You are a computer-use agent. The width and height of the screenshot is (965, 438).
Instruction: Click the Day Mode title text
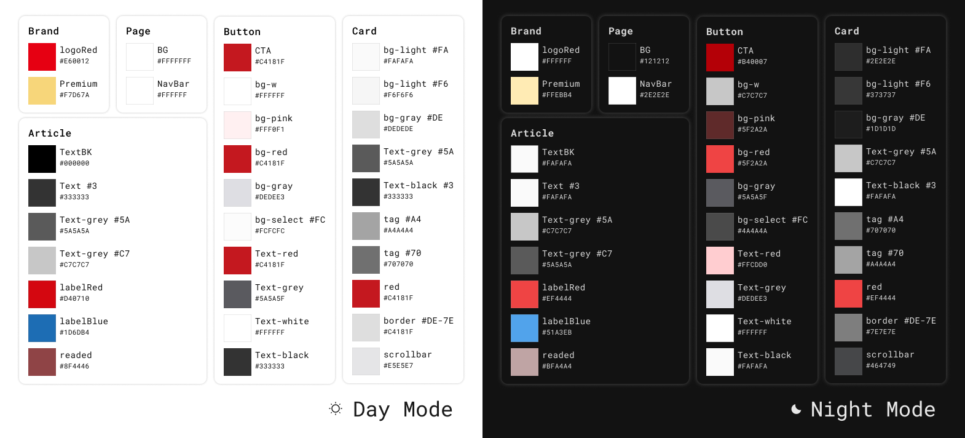(x=403, y=409)
